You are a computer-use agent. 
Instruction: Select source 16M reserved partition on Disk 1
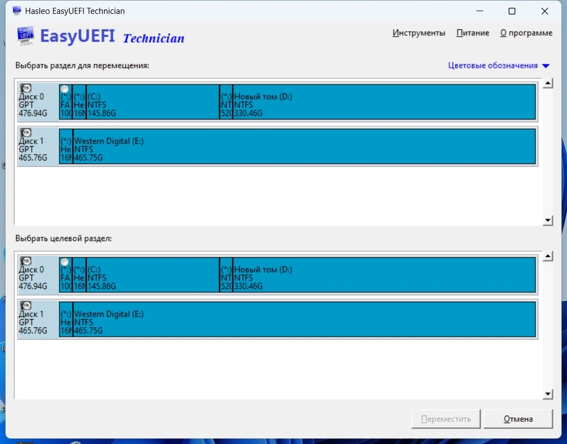tap(66, 146)
